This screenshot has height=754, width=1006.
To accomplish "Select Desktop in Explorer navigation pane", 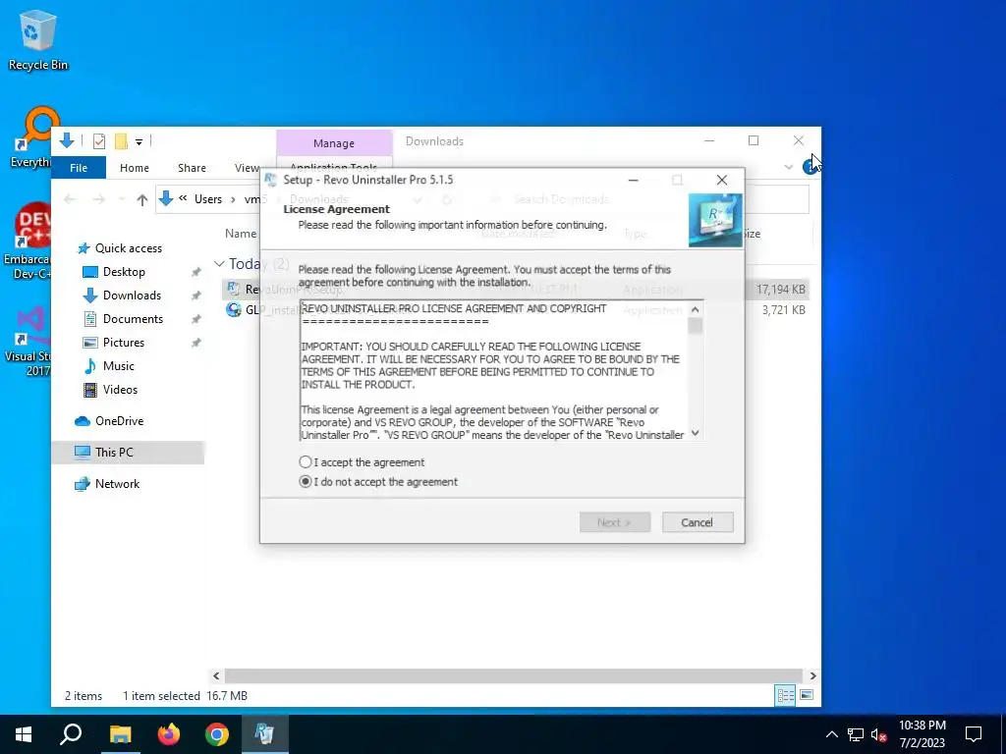I will tap(124, 272).
